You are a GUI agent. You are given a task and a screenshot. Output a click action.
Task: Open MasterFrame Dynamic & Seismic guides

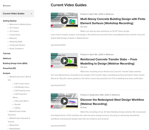pos(19,120)
